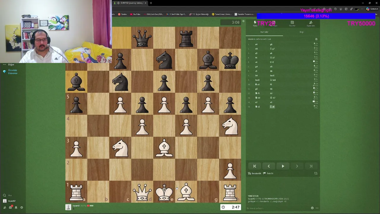
Task: Open the Oyuncular tab
Action: (311, 24)
